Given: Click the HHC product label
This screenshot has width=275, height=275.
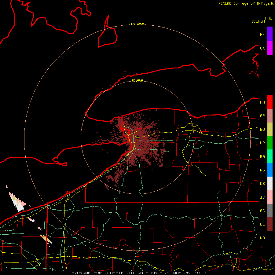Looking at the screenshot, I should click(x=268, y=18).
